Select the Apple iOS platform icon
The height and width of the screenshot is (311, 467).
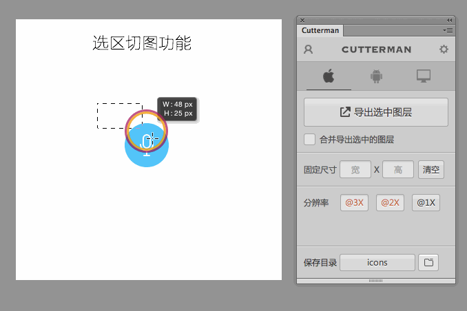[x=329, y=76]
